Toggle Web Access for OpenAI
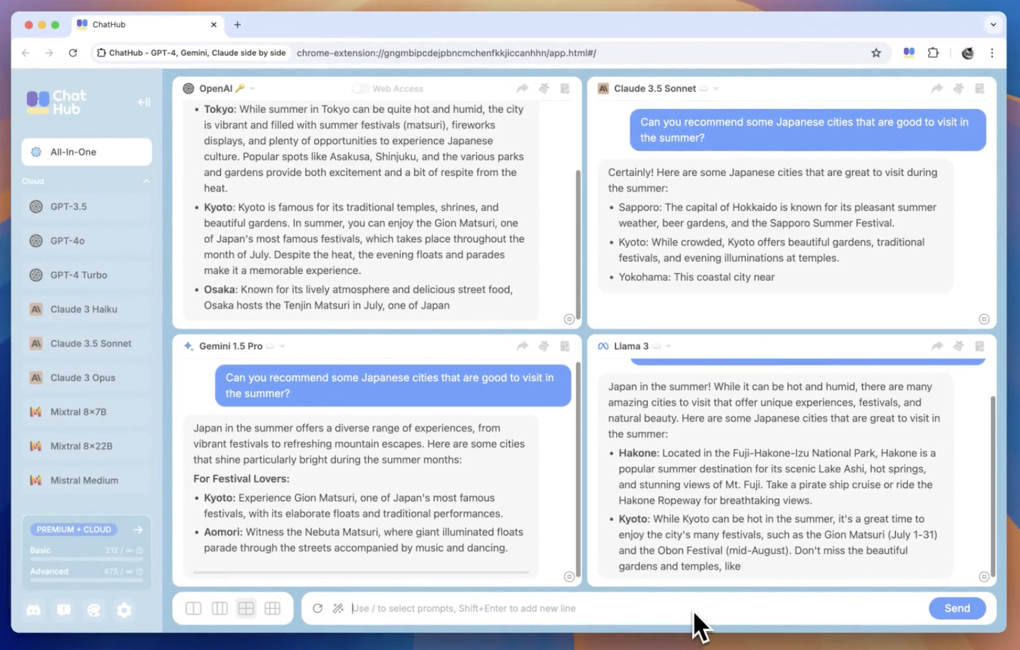The width and height of the screenshot is (1020, 650). click(360, 88)
